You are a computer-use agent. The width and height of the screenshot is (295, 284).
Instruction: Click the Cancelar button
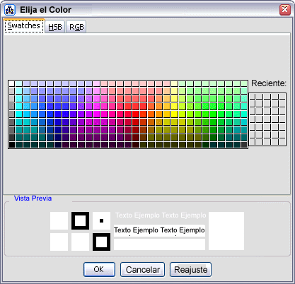[142, 269]
